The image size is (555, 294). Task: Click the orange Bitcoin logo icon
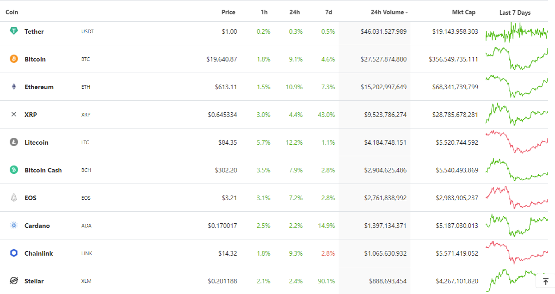[x=14, y=59]
